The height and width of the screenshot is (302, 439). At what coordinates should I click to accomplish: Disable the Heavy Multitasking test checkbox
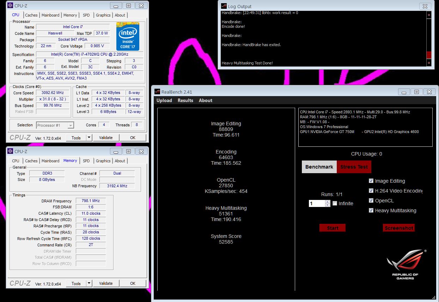(x=371, y=210)
